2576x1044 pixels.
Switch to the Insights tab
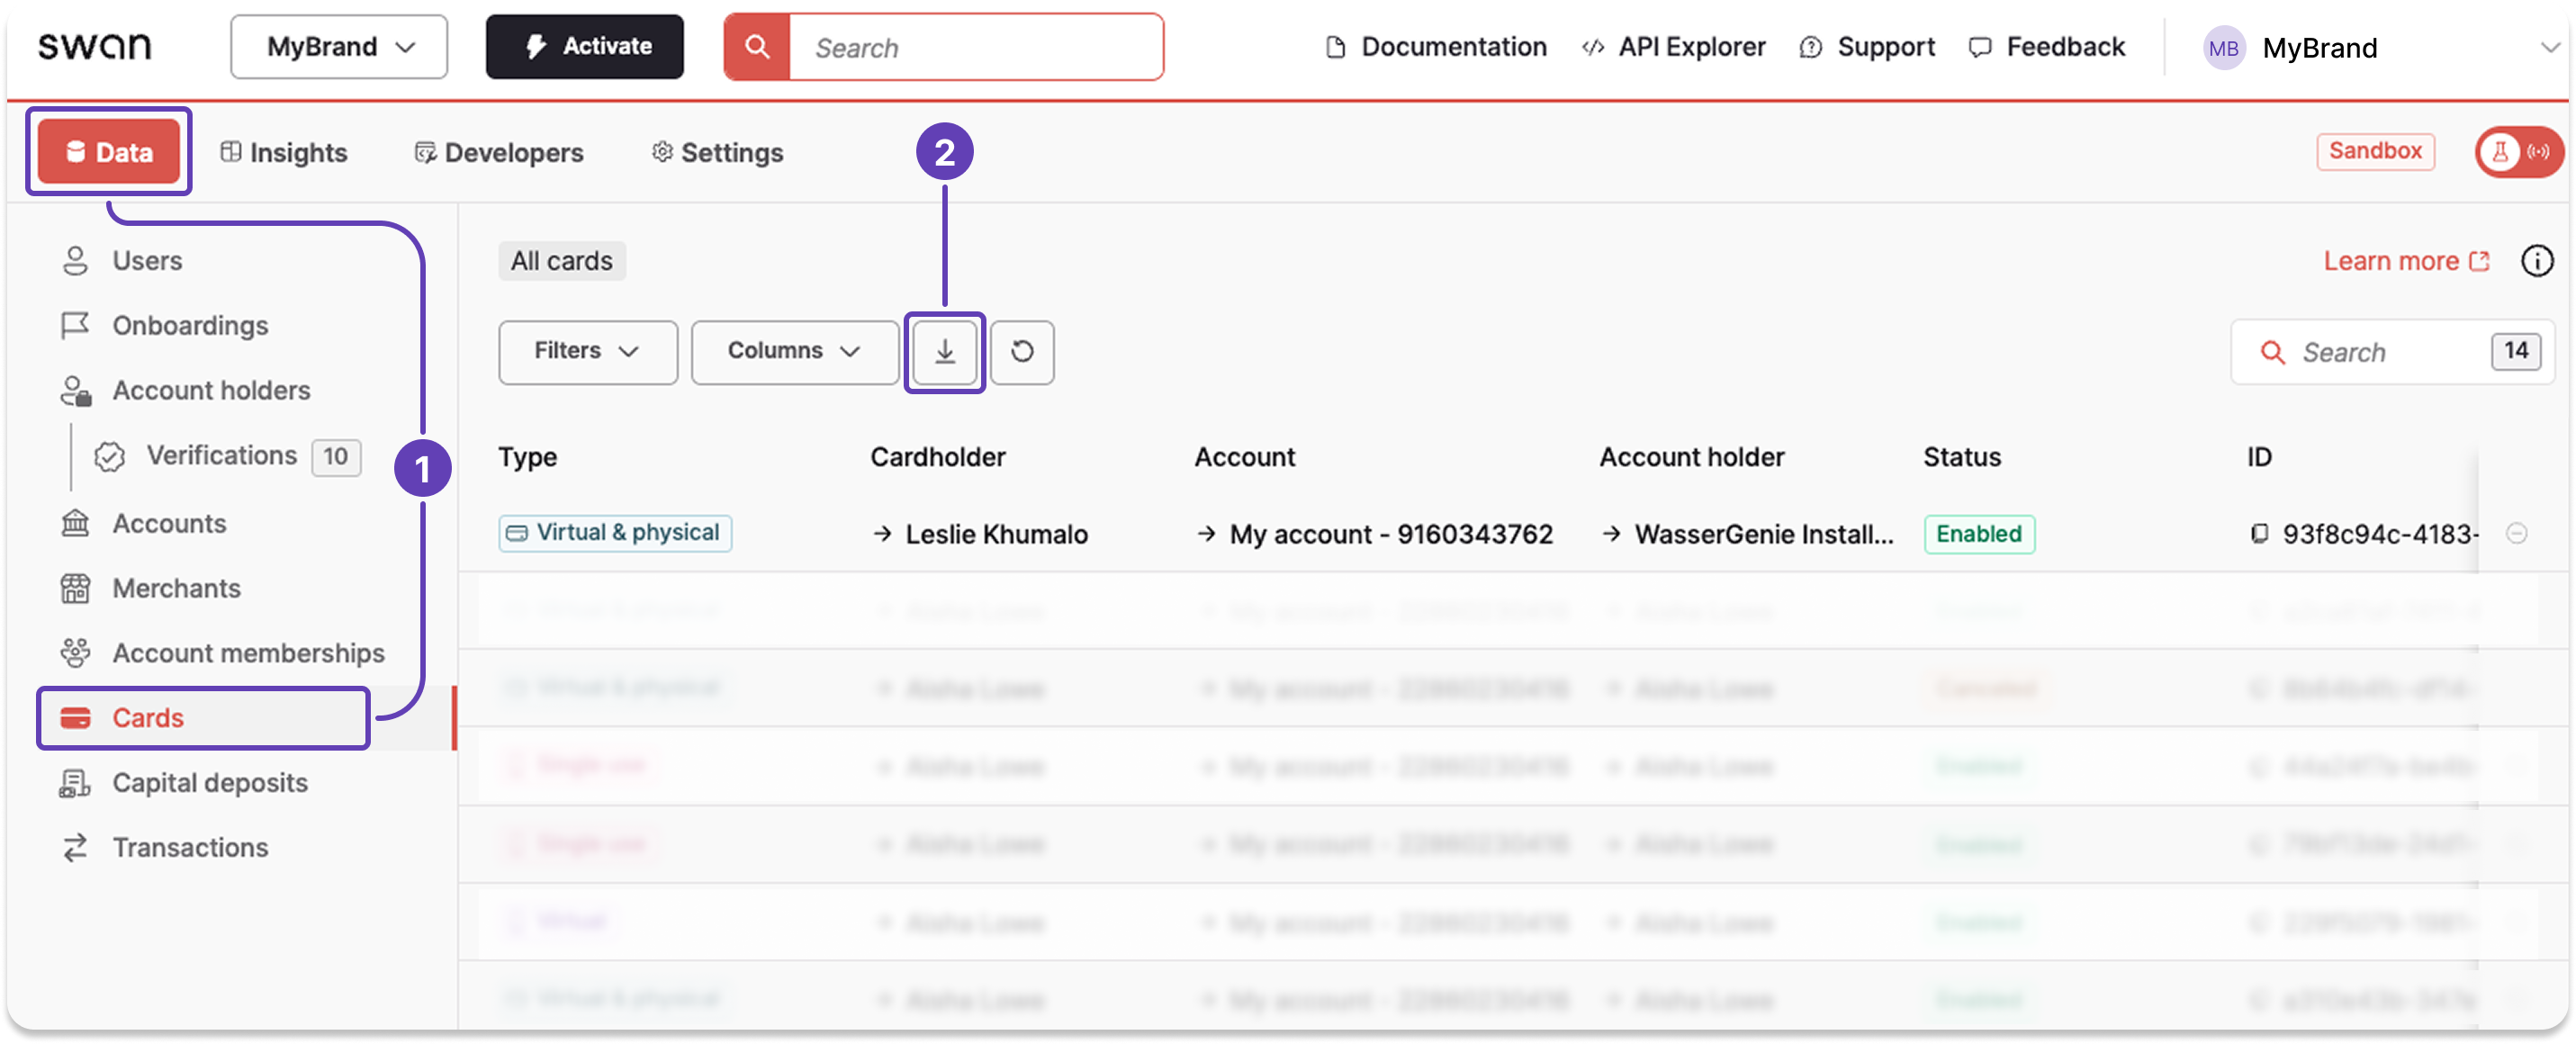coord(284,152)
